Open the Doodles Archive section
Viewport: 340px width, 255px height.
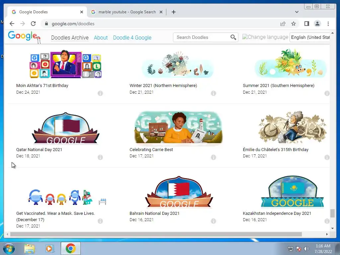70,38
